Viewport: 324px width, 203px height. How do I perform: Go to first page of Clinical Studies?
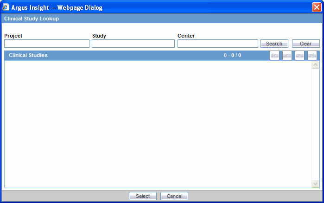[274, 55]
